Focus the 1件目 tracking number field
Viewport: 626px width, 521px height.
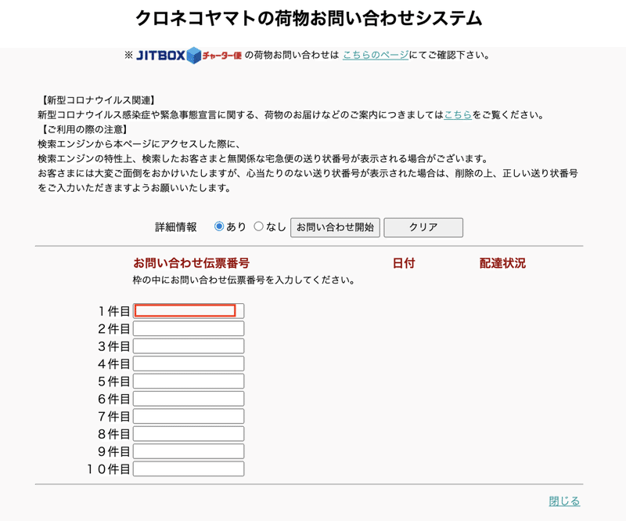pos(189,311)
